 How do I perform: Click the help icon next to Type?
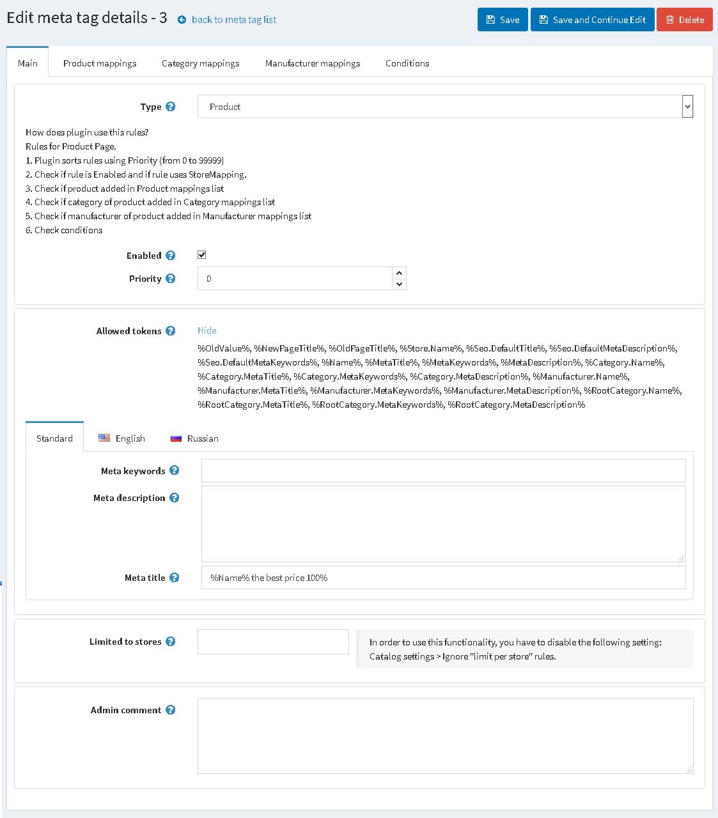click(x=171, y=107)
